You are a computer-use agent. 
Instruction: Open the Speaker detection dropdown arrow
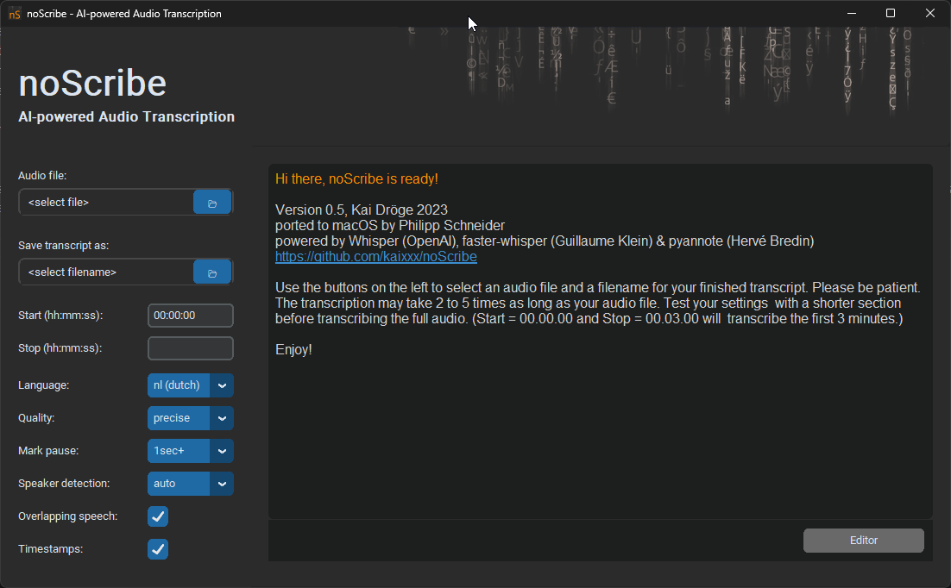coord(222,484)
